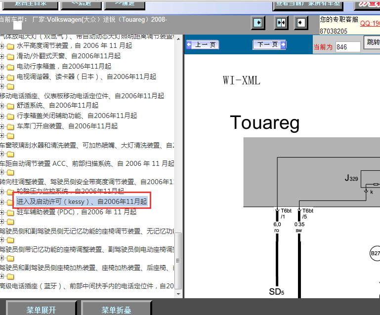The image size is (380, 315).
Task: Click folder icon above 高级电话插座 entry
Action: pos(10,276)
